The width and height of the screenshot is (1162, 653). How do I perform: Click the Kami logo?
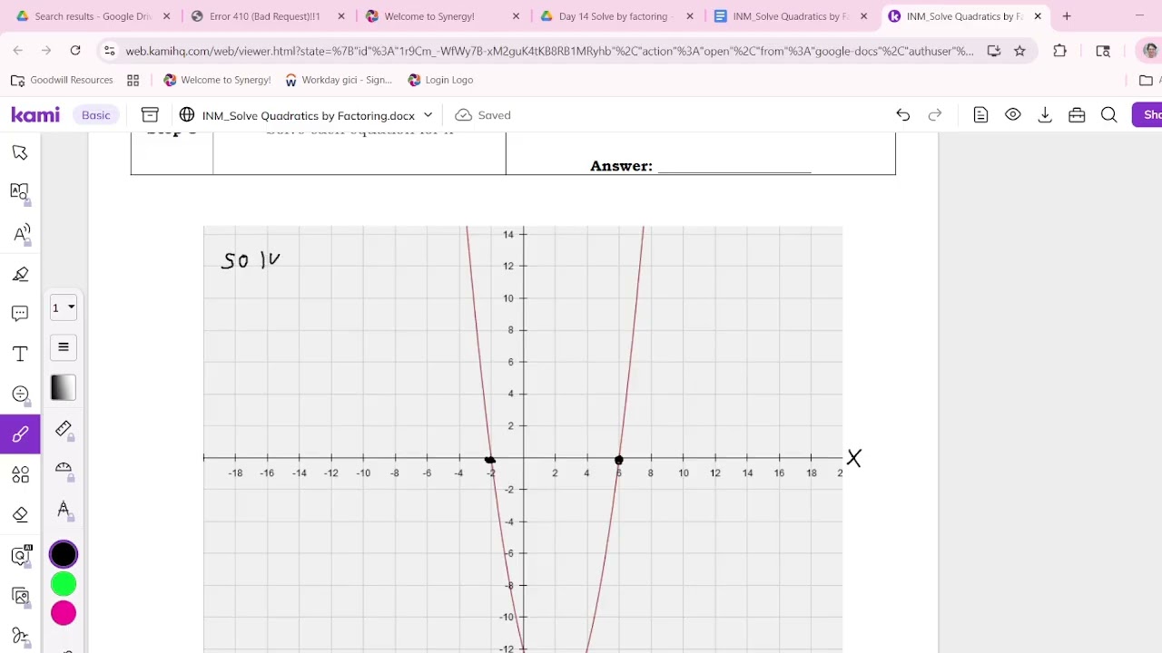tap(35, 115)
